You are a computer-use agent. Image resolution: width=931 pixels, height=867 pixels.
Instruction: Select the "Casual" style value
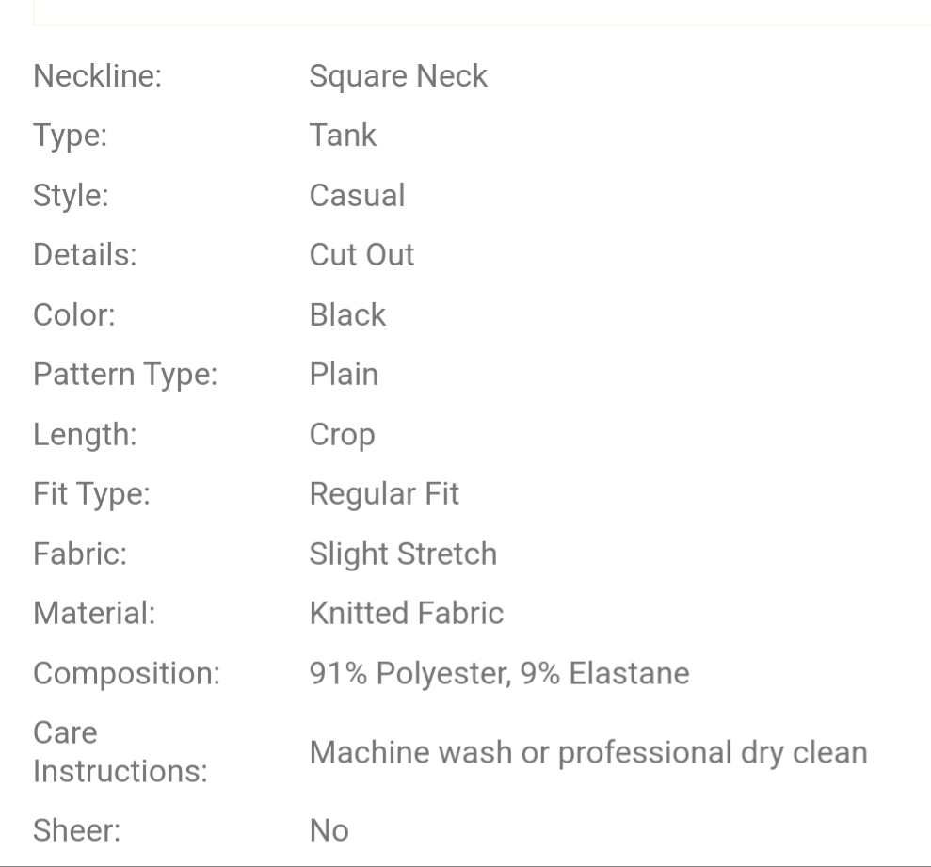coord(357,196)
